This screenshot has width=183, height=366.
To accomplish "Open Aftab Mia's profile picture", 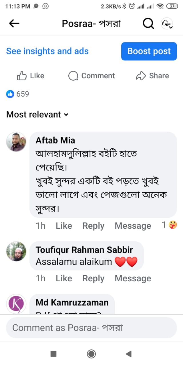I will pos(16,142).
